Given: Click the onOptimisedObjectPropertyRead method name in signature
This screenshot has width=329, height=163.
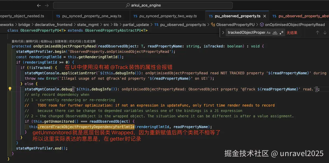Looking at the screenshot, I should 64,46.
